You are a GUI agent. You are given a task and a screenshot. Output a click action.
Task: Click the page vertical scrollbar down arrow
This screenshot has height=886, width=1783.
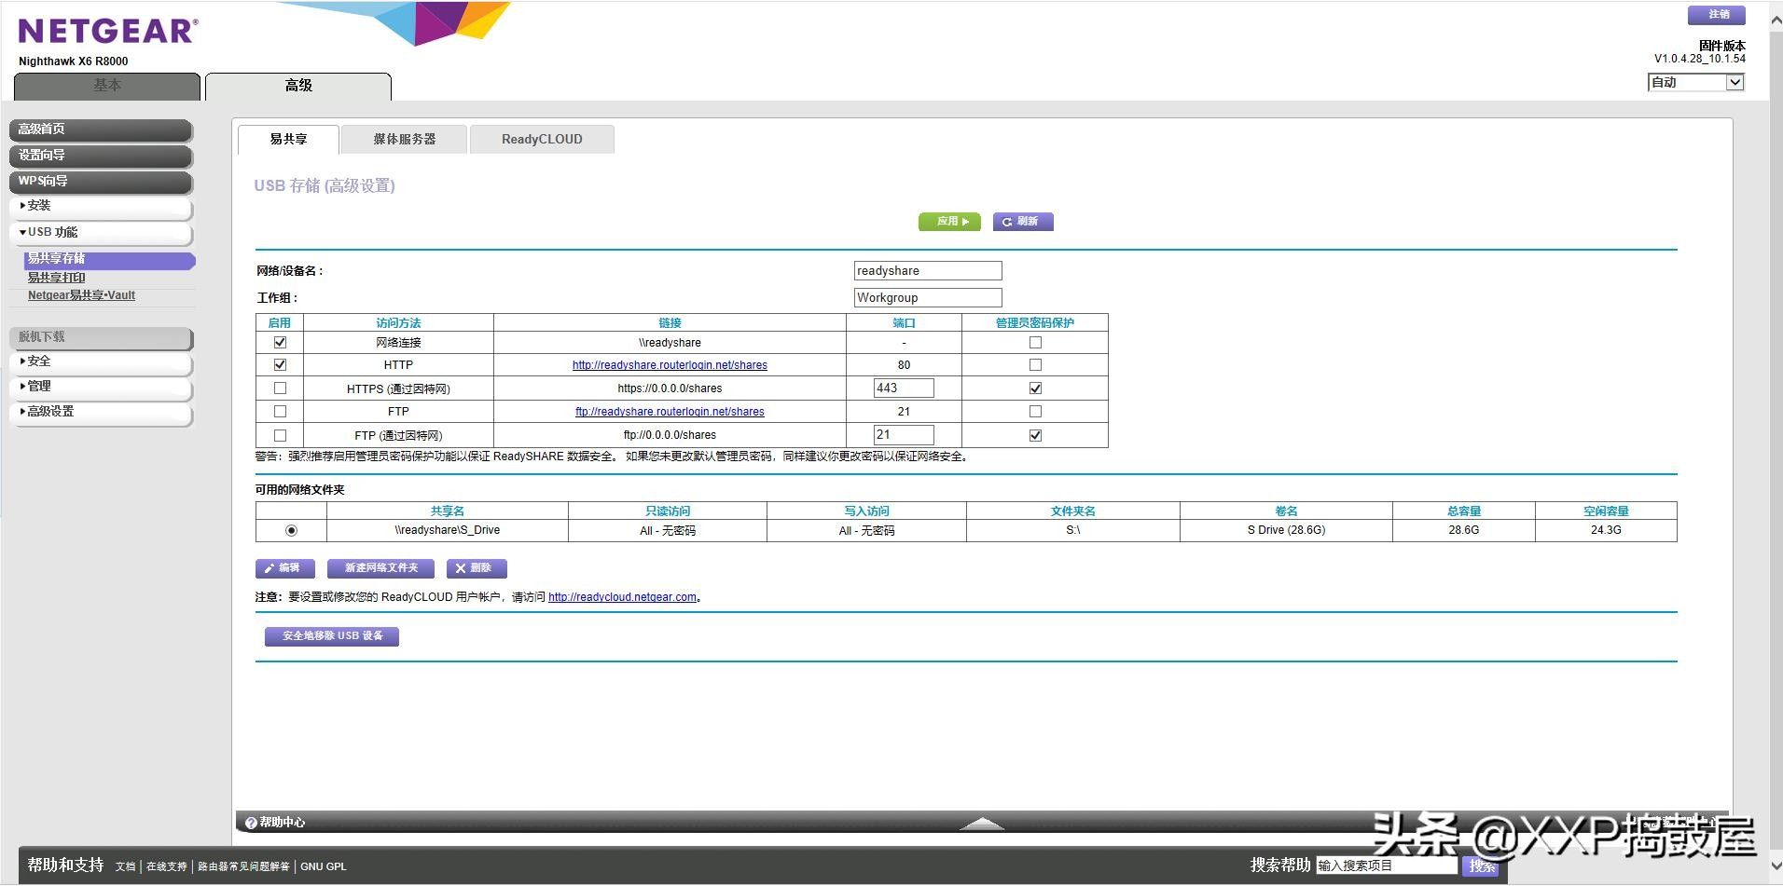coord(1776,866)
